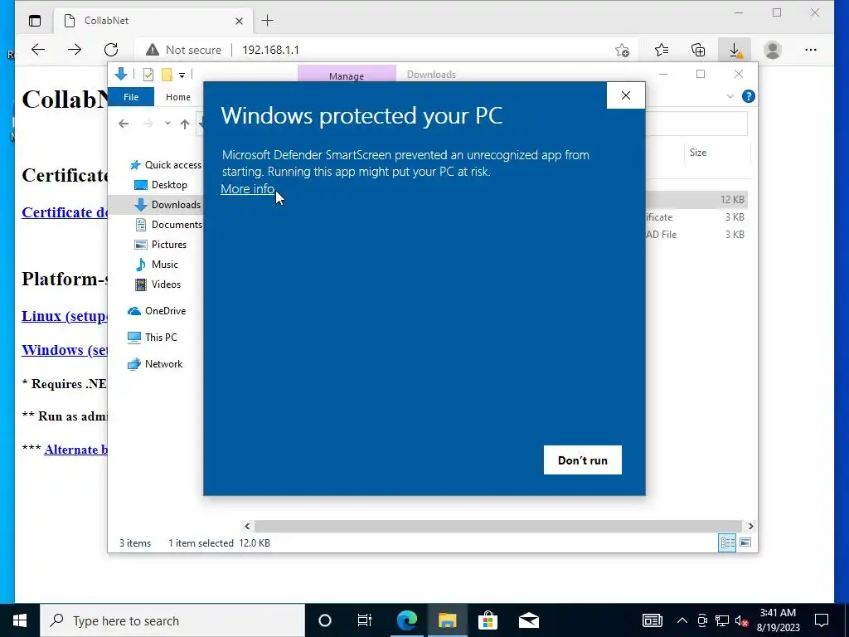Viewport: 849px width, 637px height.
Task: Choose the Don't run button
Action: [x=583, y=460]
